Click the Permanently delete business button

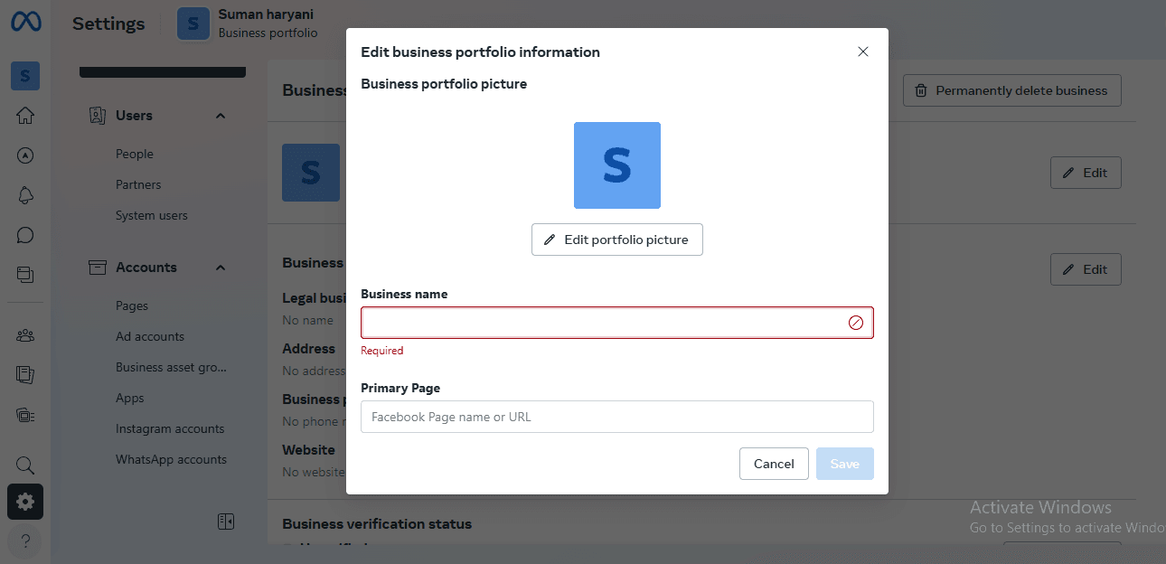tap(1011, 90)
